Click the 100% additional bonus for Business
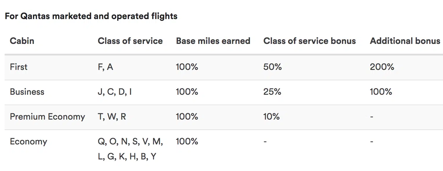This screenshot has width=443, height=171. [381, 92]
